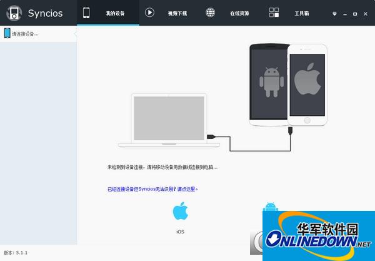
Task: Click the blue phone icon in sidebar
Action: (7, 33)
